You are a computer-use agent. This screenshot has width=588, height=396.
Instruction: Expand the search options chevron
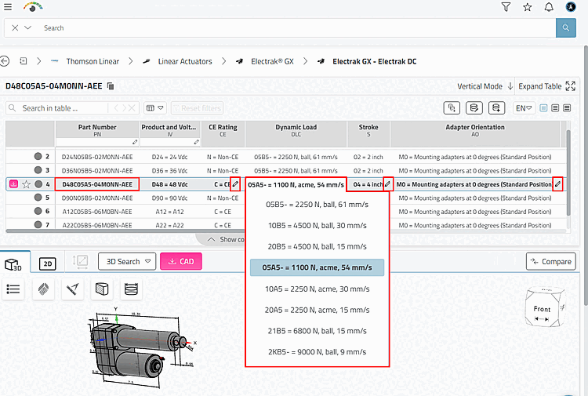(x=27, y=27)
